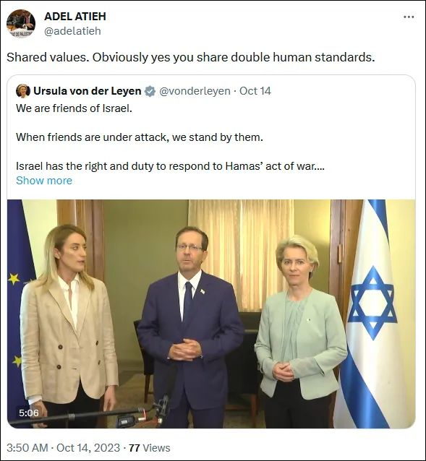The width and height of the screenshot is (426, 461).
Task: Open ADEL ATIEH display name
Action: click(75, 17)
